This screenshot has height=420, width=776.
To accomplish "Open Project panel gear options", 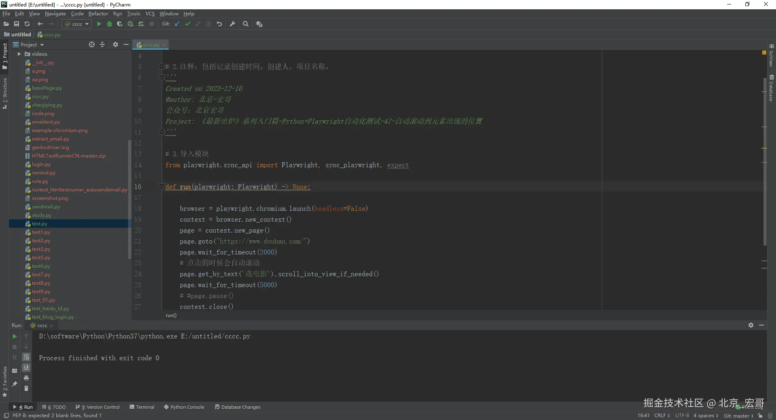I will pos(116,45).
